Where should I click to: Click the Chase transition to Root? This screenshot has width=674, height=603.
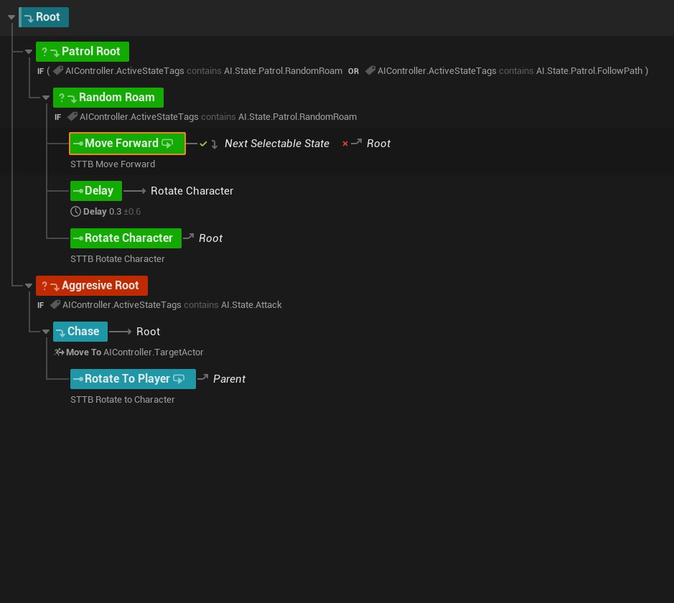(x=148, y=332)
